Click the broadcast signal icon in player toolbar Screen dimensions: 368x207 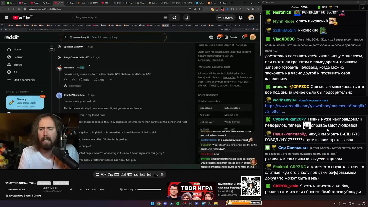[x=104, y=174]
